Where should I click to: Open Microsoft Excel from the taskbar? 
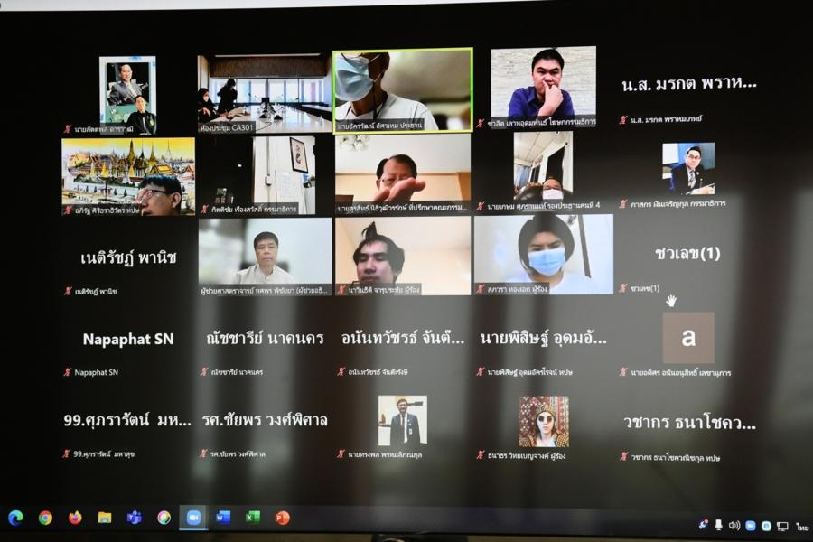tap(253, 518)
